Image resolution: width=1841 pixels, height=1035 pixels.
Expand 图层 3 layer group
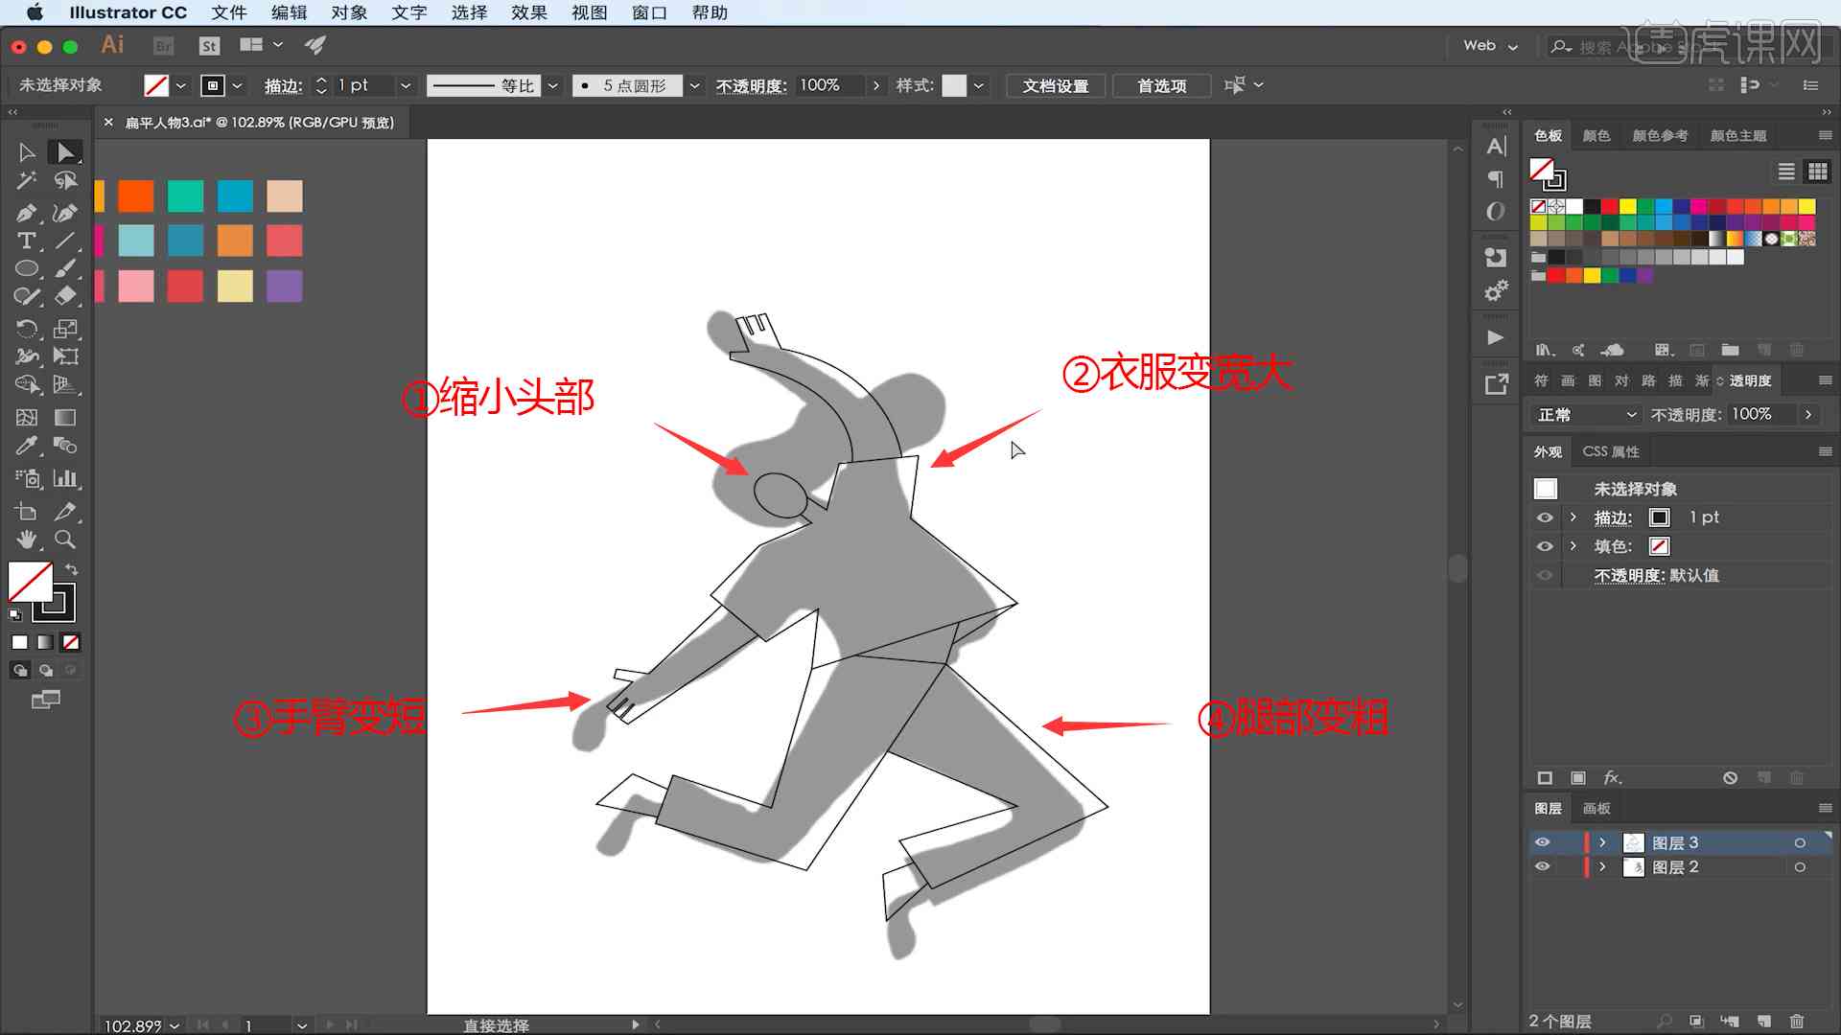click(x=1603, y=841)
